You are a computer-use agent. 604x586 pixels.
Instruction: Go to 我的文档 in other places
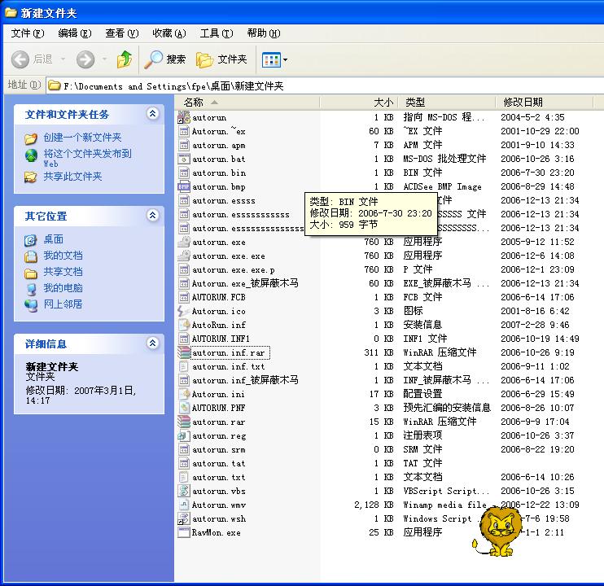[63, 256]
